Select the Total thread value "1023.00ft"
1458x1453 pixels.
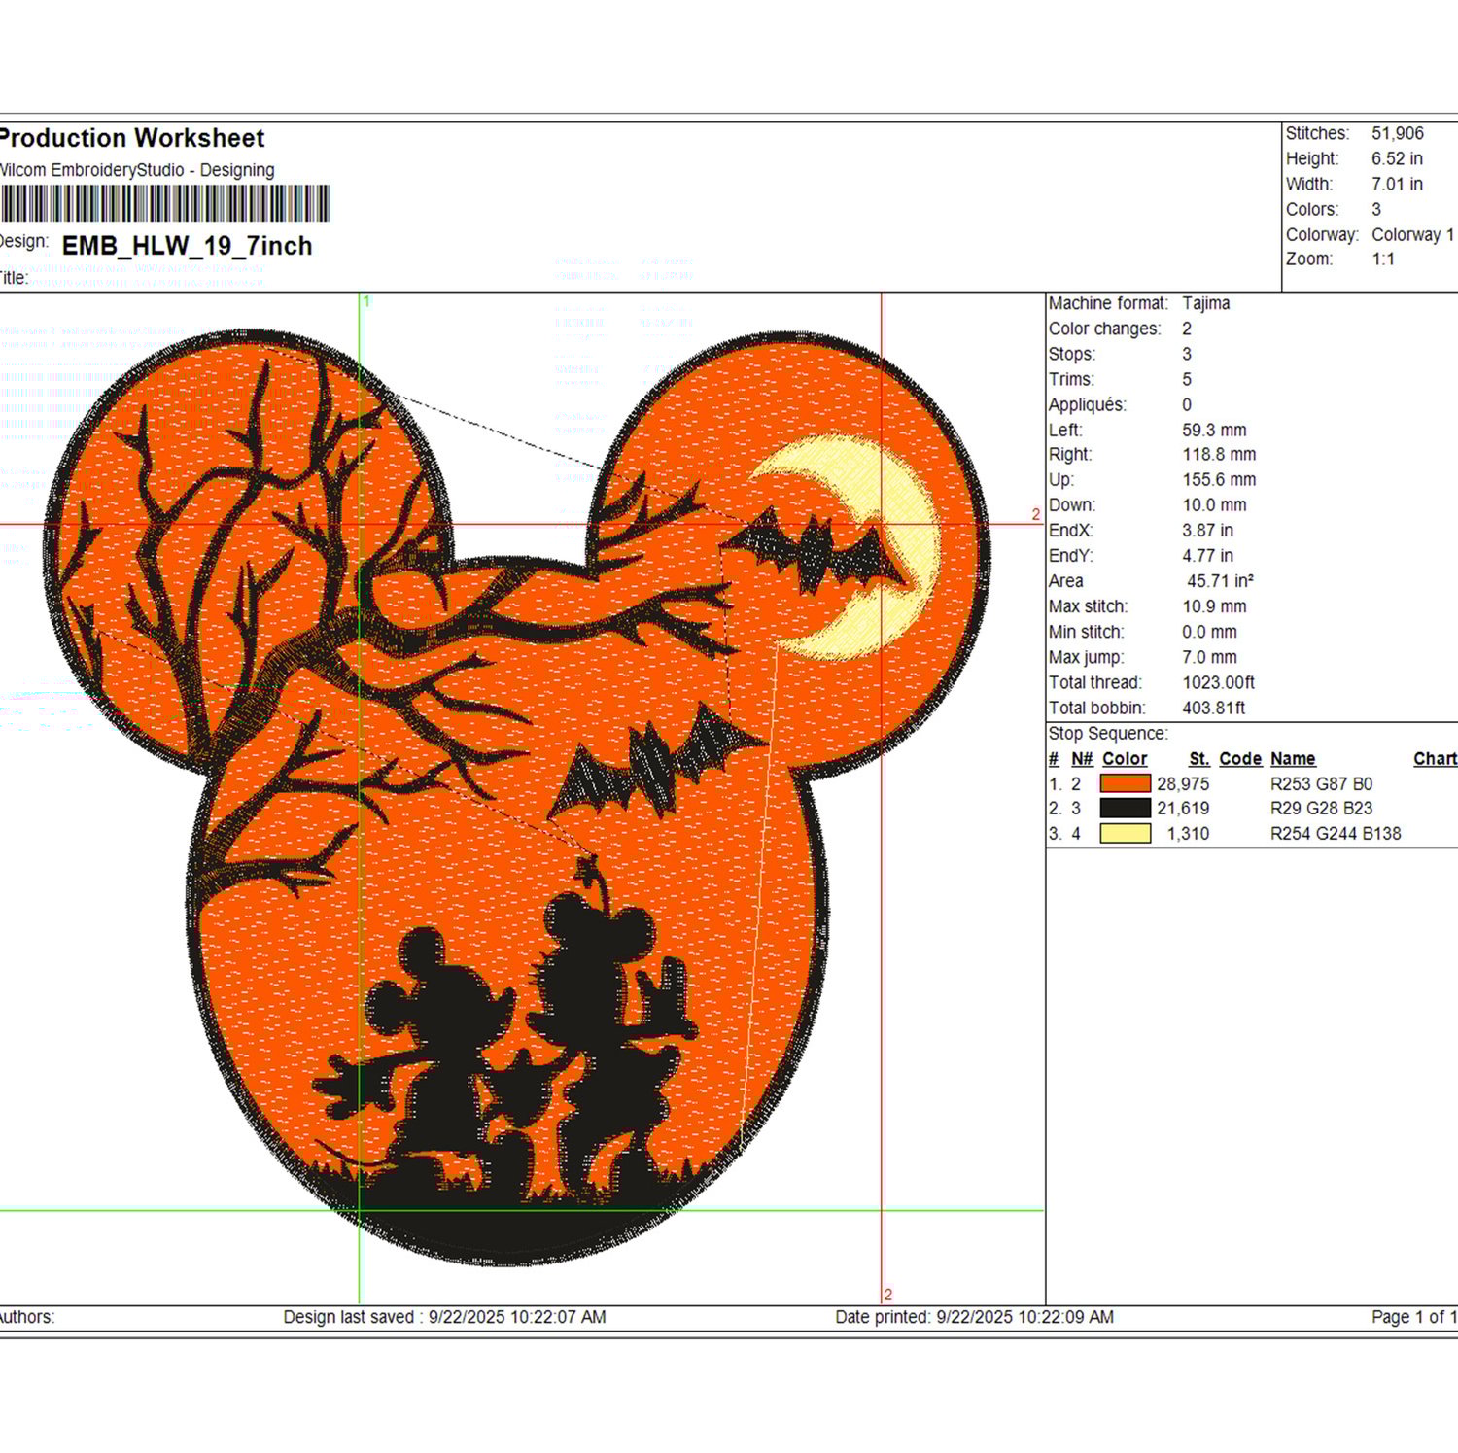pos(1219,682)
